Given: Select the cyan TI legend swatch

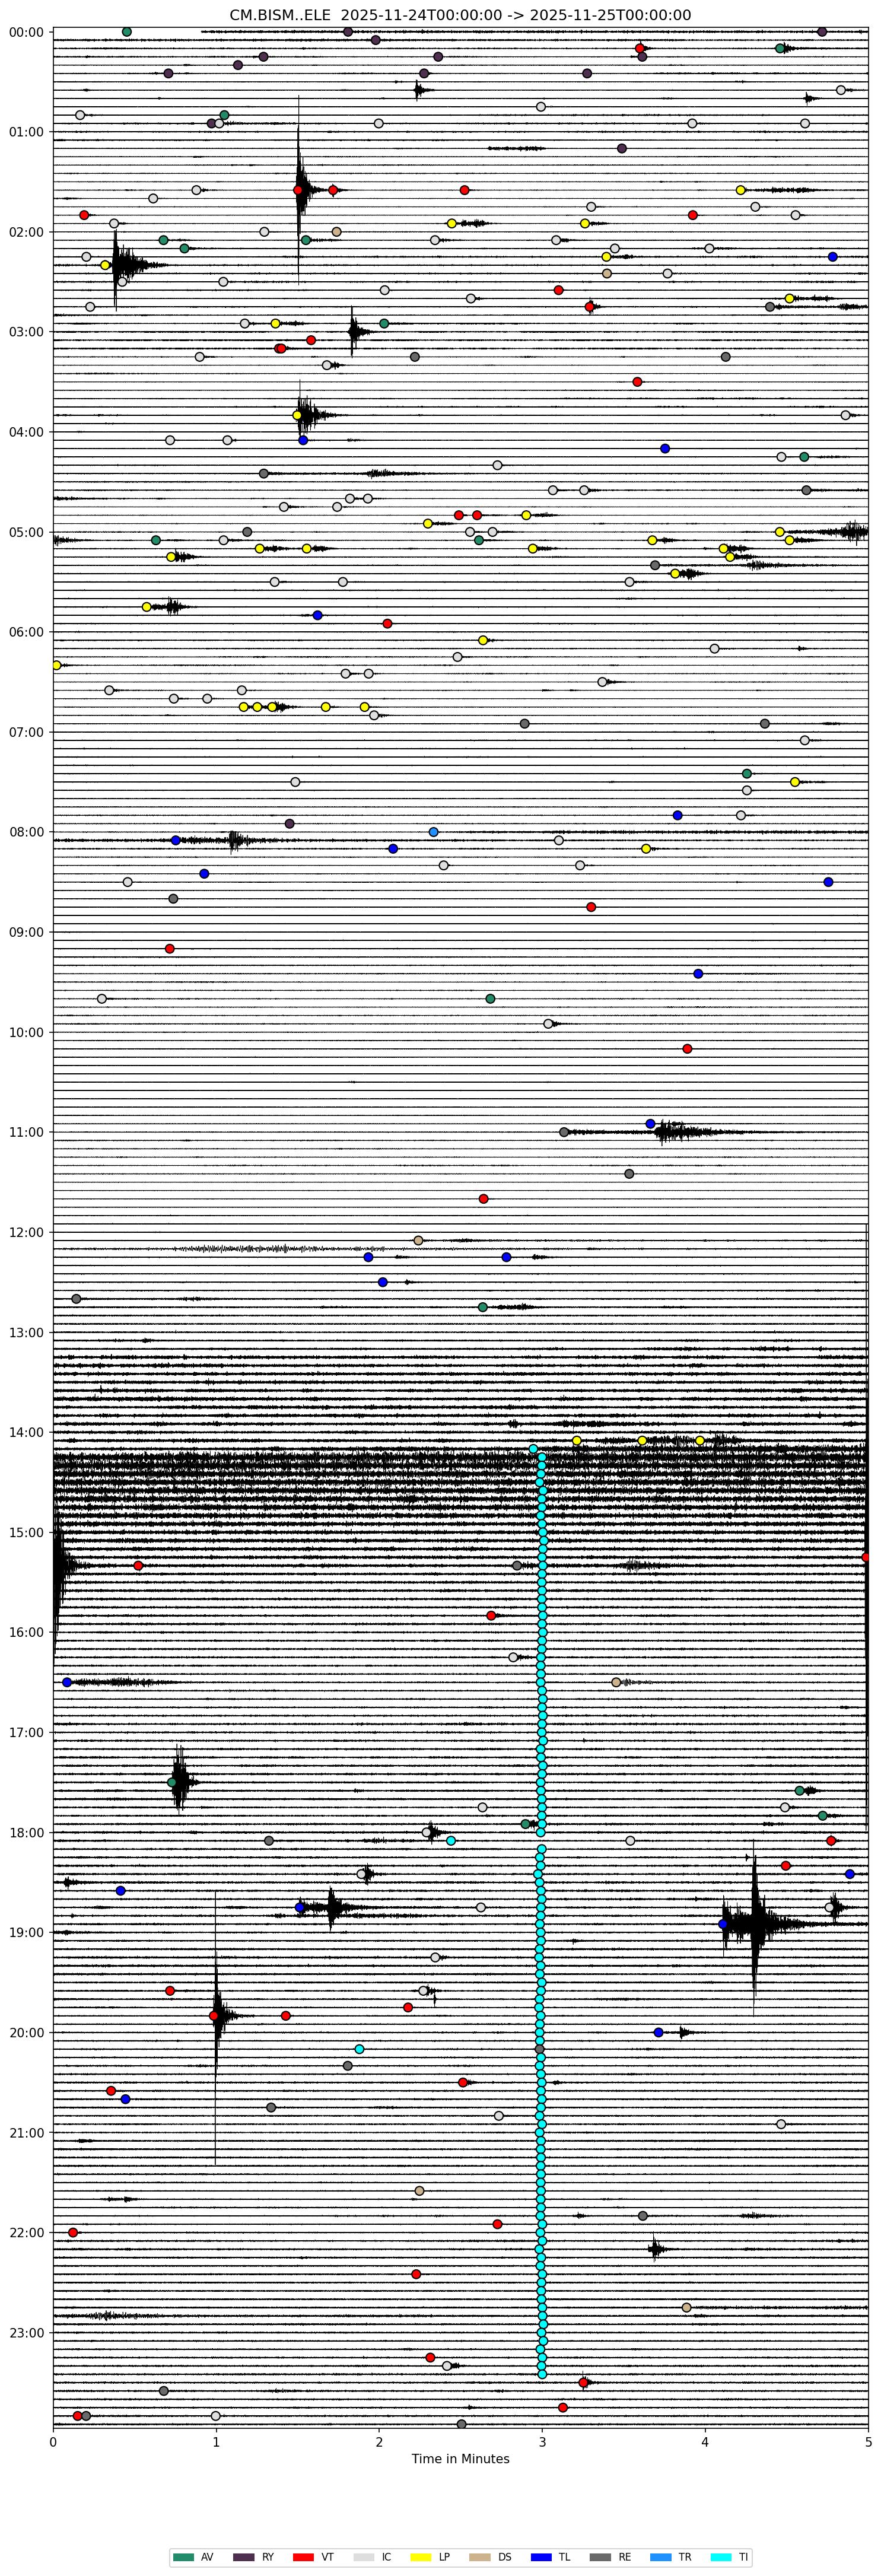Looking at the screenshot, I should (x=720, y=2557).
